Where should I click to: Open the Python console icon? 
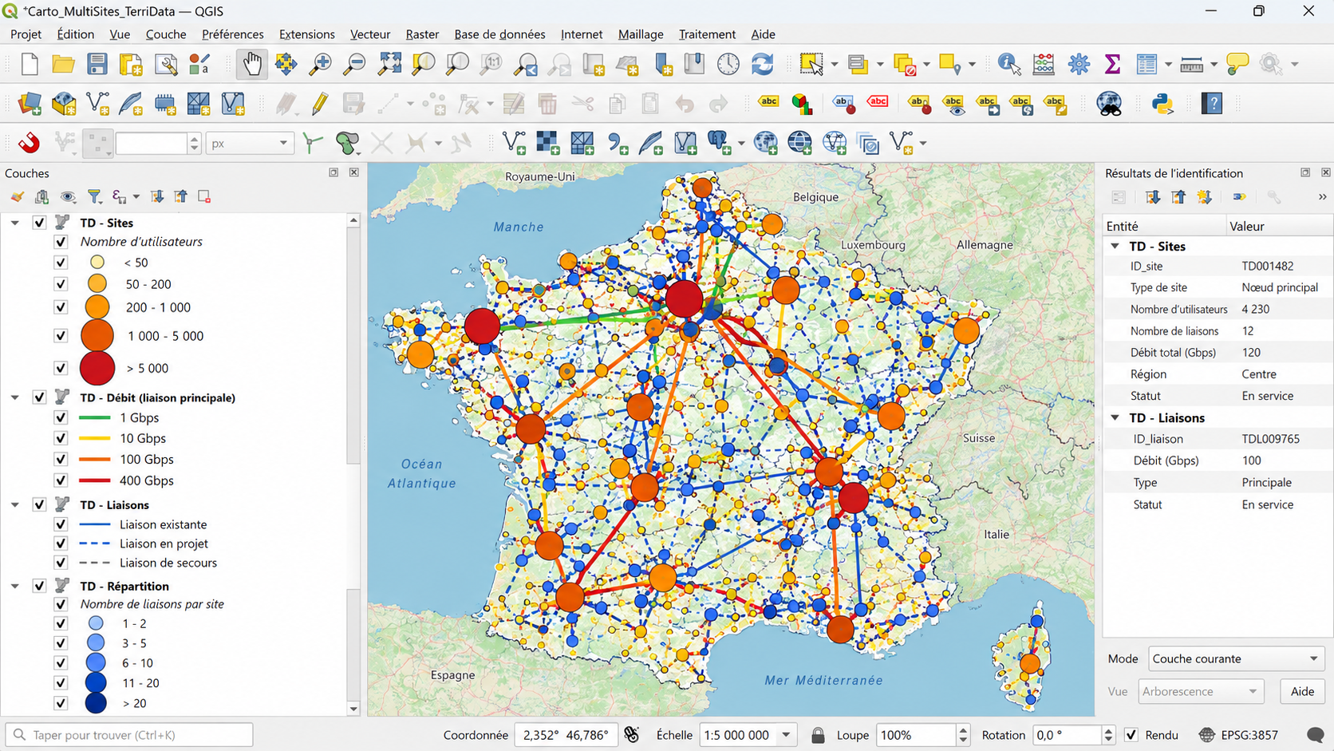coord(1162,104)
